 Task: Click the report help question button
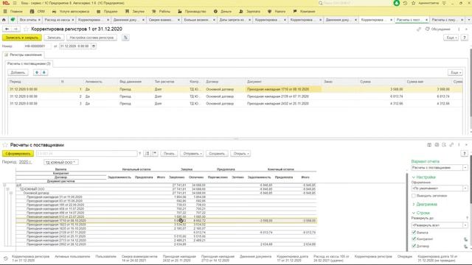coord(465,154)
